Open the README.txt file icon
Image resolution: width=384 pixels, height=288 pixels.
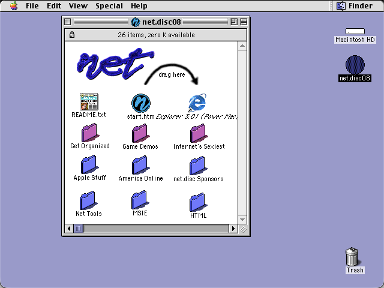tap(89, 101)
